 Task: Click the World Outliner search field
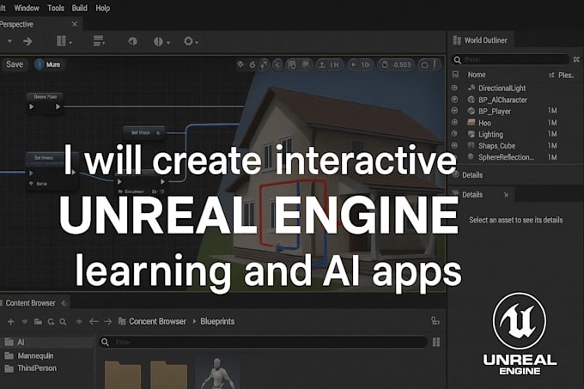[x=511, y=59]
